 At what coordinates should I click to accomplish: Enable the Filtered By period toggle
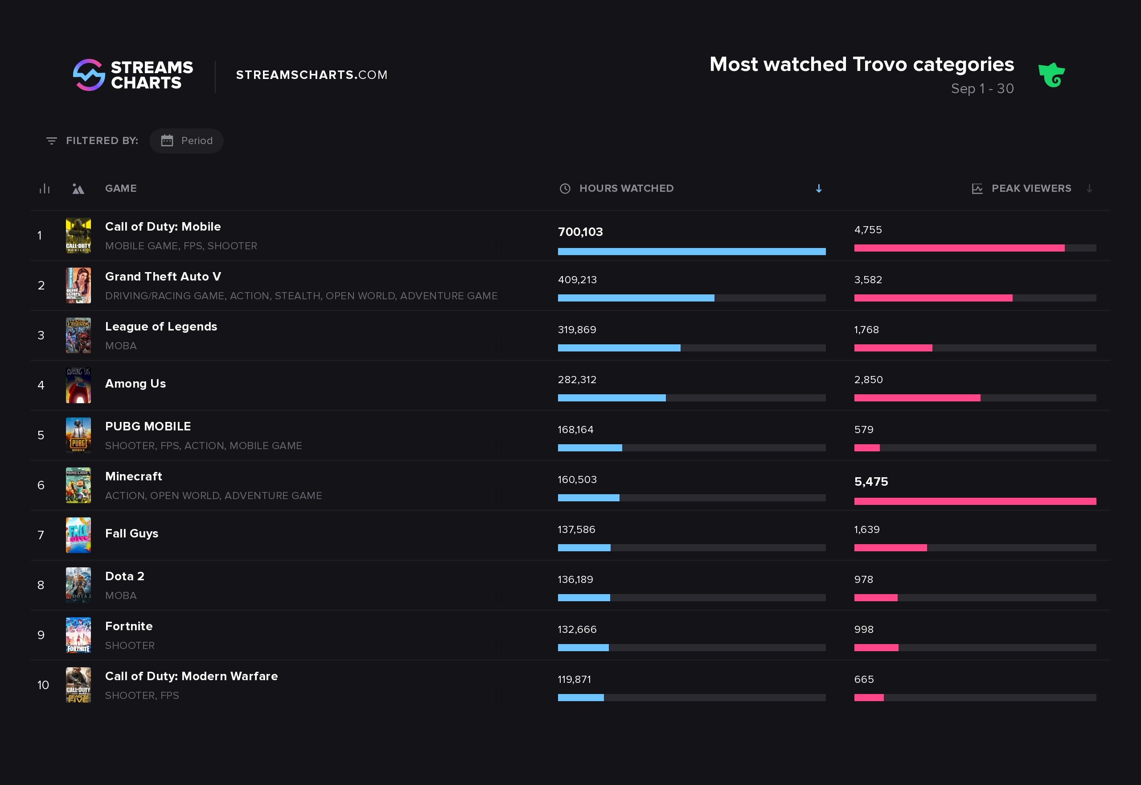click(x=186, y=140)
